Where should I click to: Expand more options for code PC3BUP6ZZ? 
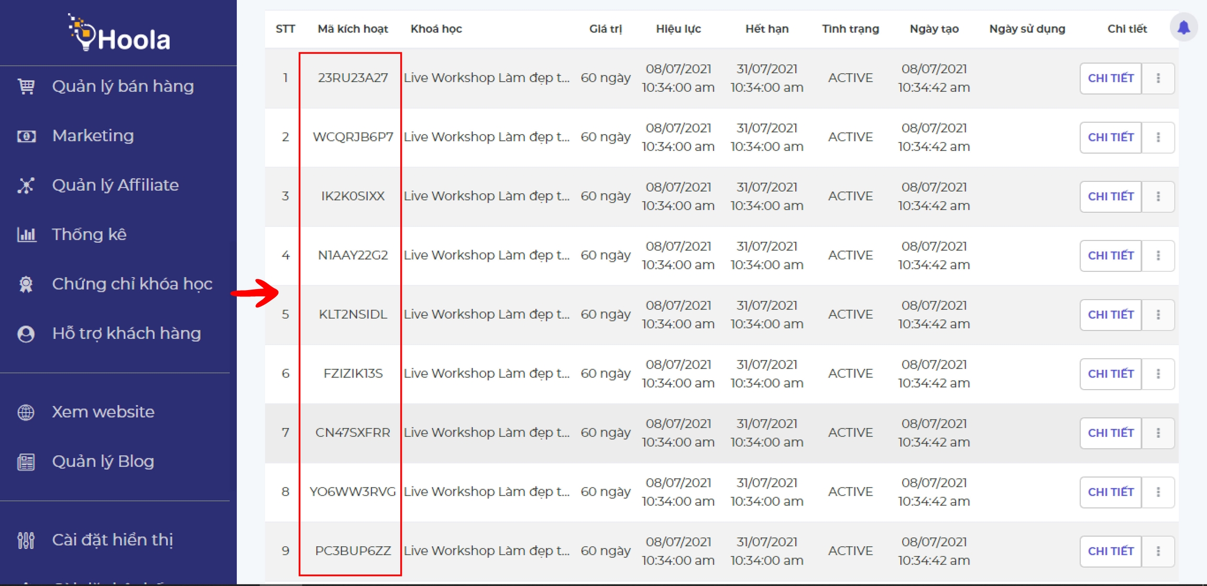point(1158,551)
